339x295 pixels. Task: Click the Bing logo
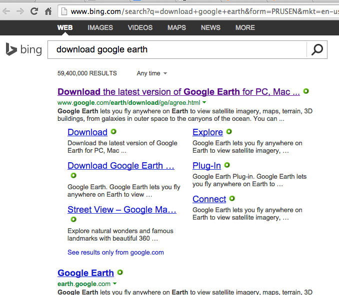24,49
